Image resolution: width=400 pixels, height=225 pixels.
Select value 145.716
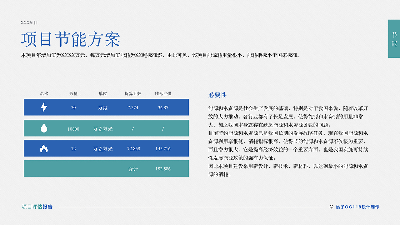[x=163, y=149]
